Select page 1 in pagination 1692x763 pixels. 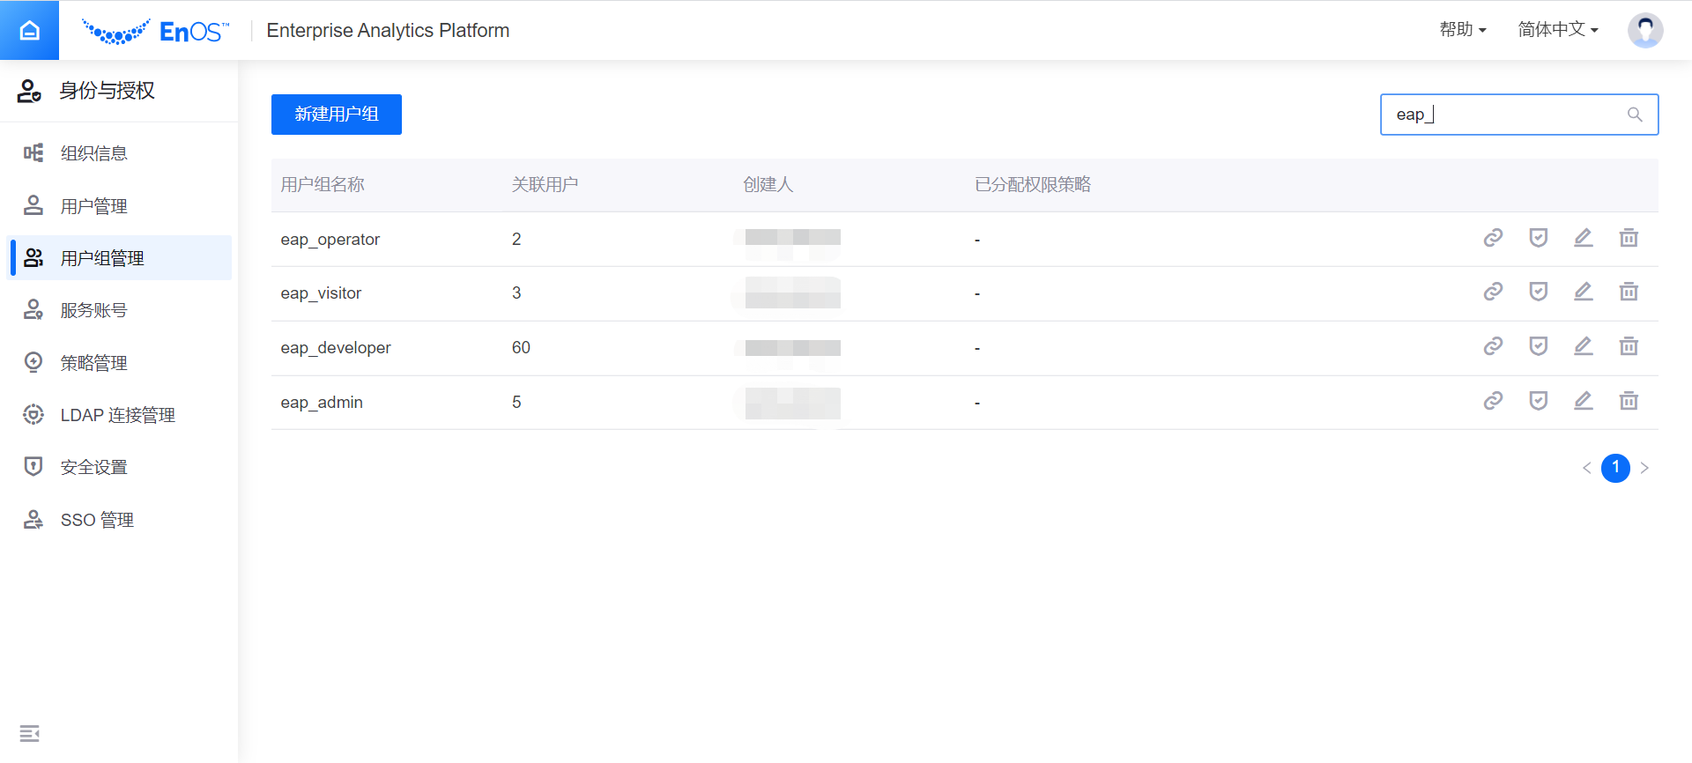pyautogui.click(x=1615, y=468)
